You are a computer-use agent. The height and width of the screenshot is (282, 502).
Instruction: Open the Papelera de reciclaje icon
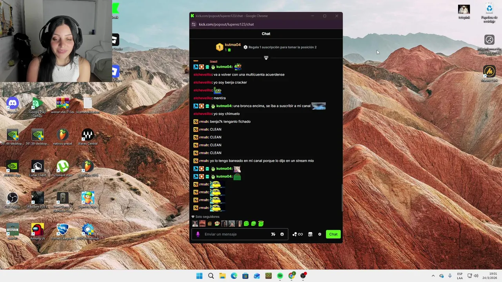point(489,13)
